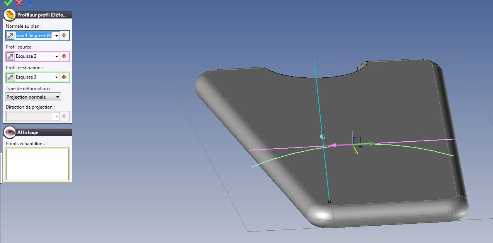493x243 pixels.
Task: Select the cyan sphere handle on the axis
Action: tap(323, 136)
